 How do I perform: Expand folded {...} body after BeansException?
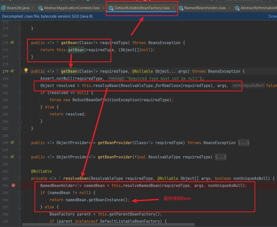click(x=244, y=143)
